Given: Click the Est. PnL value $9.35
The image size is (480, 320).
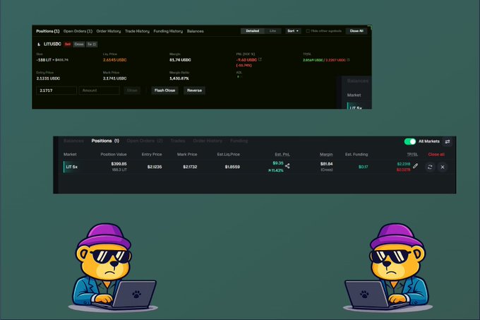Looking at the screenshot, I should [278, 163].
